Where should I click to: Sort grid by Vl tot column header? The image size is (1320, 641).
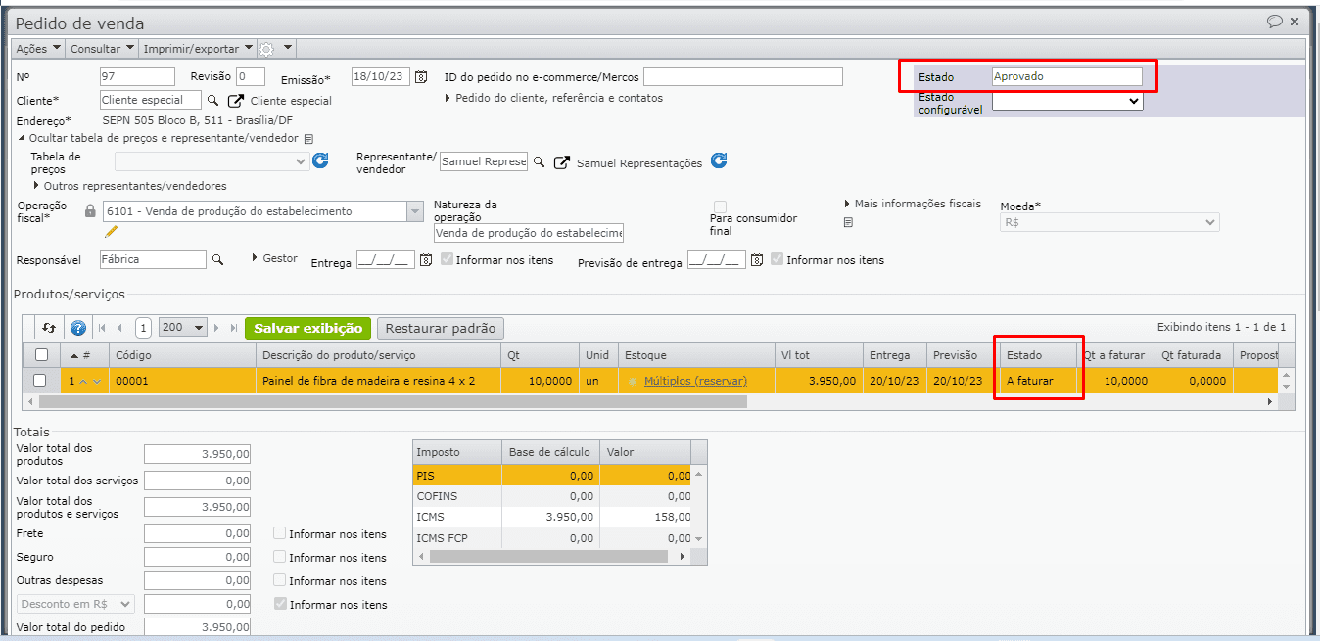[x=818, y=355]
